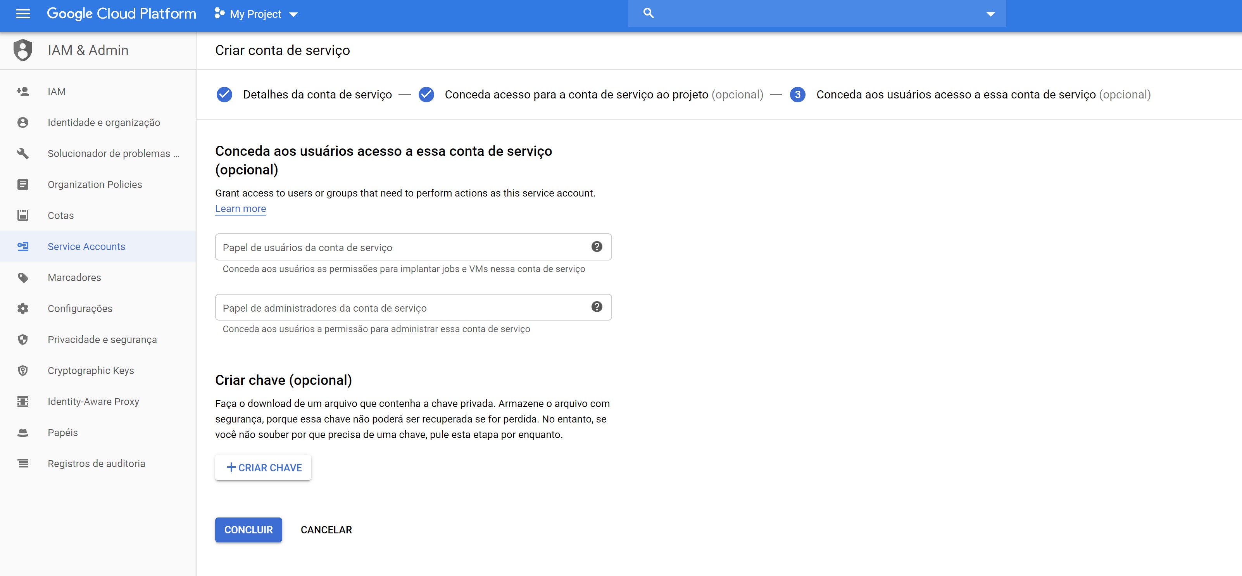Click the Papéis hat icon
Image resolution: width=1242 pixels, height=576 pixels.
pyautogui.click(x=22, y=432)
